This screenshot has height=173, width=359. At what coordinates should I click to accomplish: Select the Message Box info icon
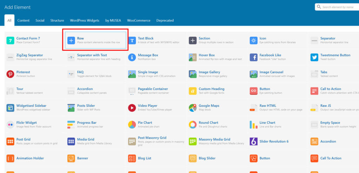pyautogui.click(x=132, y=57)
